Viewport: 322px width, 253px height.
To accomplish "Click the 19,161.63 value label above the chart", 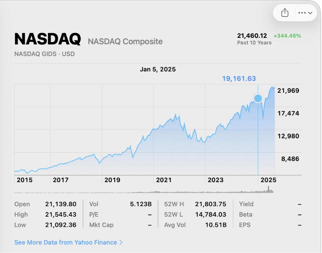I will click(239, 79).
